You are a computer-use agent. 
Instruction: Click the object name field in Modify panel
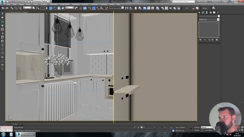pos(208,16)
